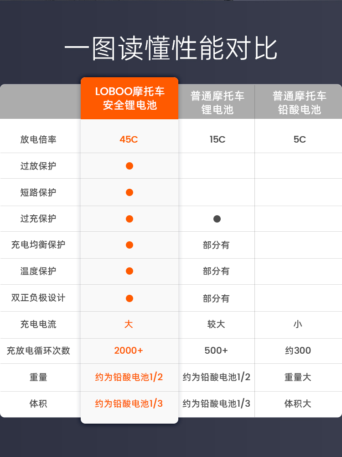342x457 pixels.
Task: Open the 普通摩托车锂电池 column header
Action: (x=217, y=102)
